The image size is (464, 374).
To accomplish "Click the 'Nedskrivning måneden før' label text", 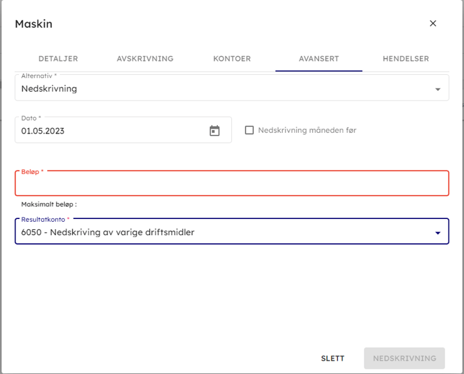I will [x=307, y=130].
